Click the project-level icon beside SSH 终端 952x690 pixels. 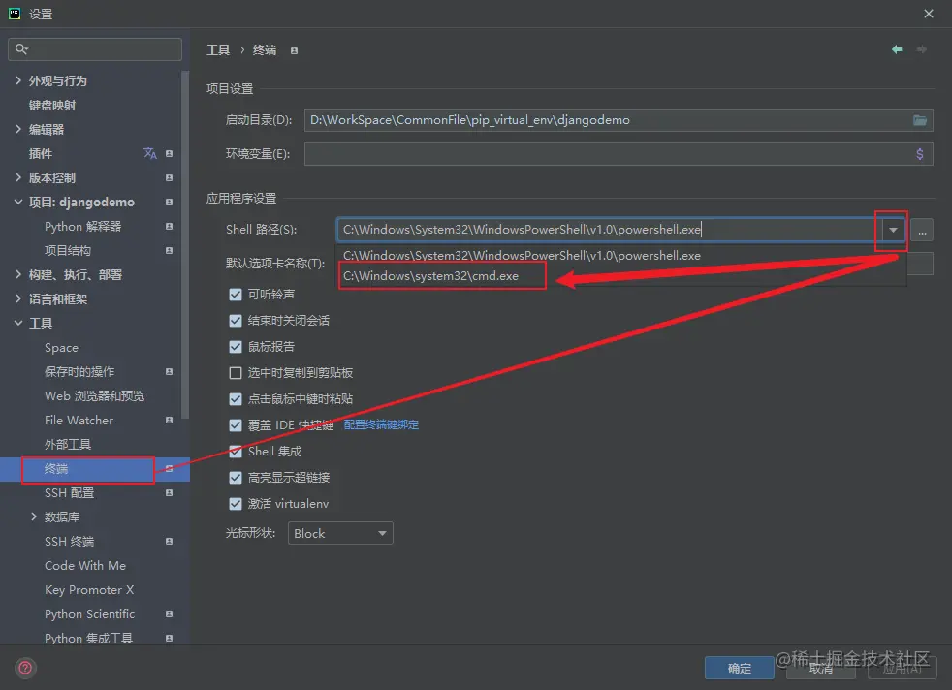[x=169, y=542]
